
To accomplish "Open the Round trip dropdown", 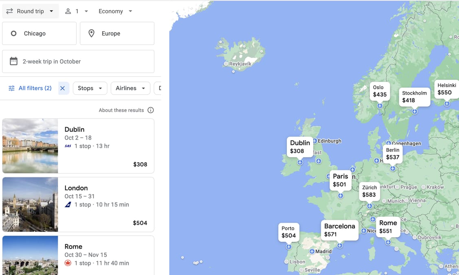I will (31, 11).
